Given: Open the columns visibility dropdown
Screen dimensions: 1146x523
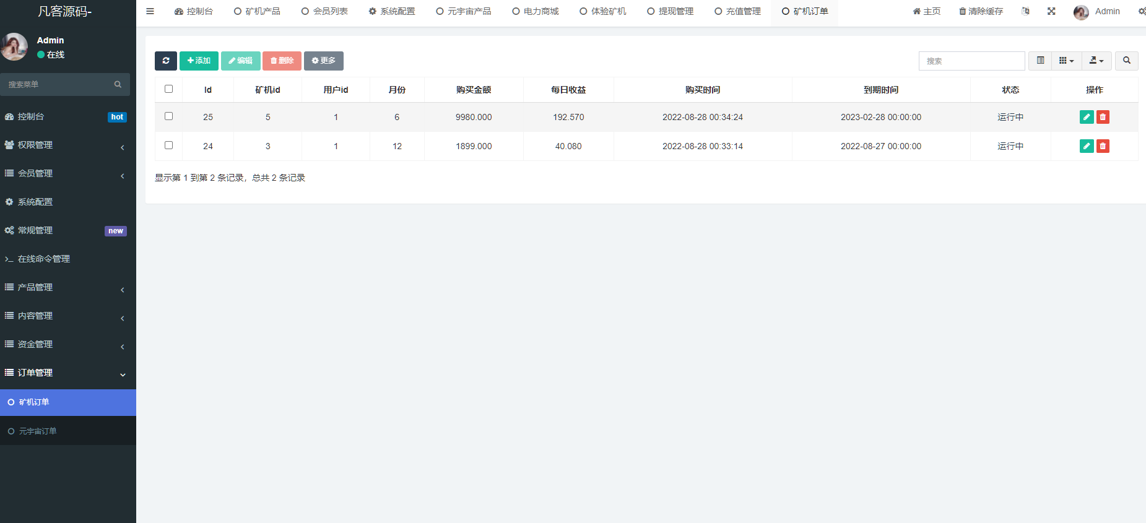Looking at the screenshot, I should click(x=1066, y=61).
